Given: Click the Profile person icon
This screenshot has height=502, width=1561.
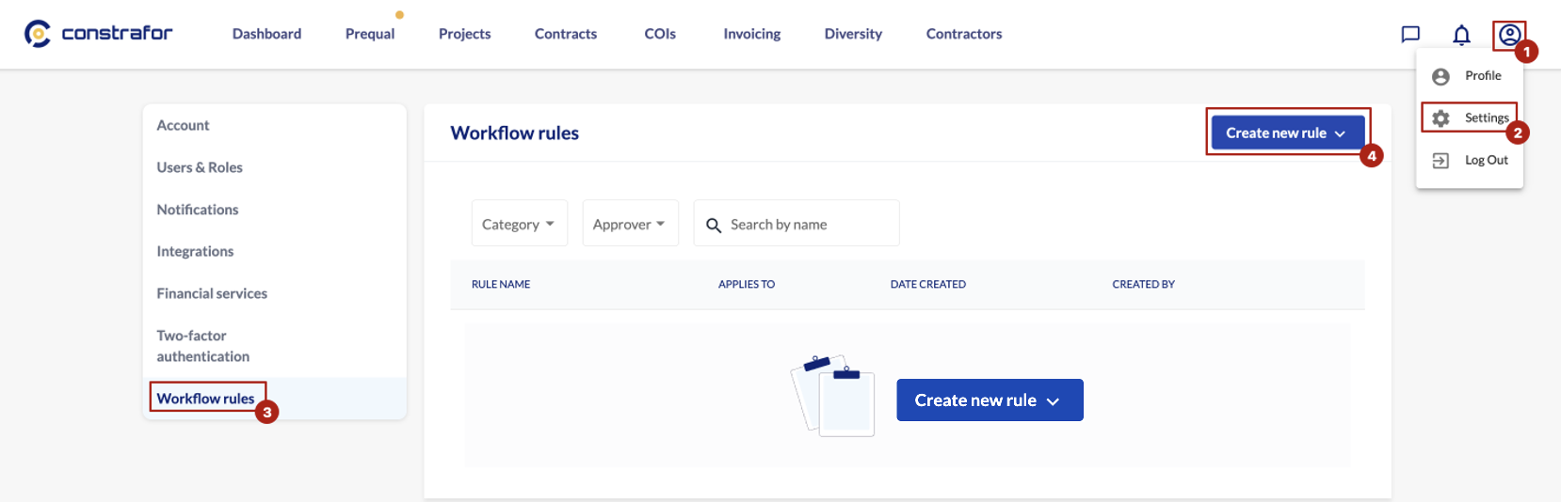Looking at the screenshot, I should [x=1440, y=76].
